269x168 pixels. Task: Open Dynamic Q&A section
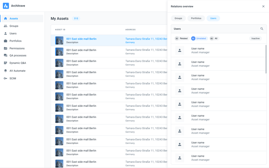(18, 63)
